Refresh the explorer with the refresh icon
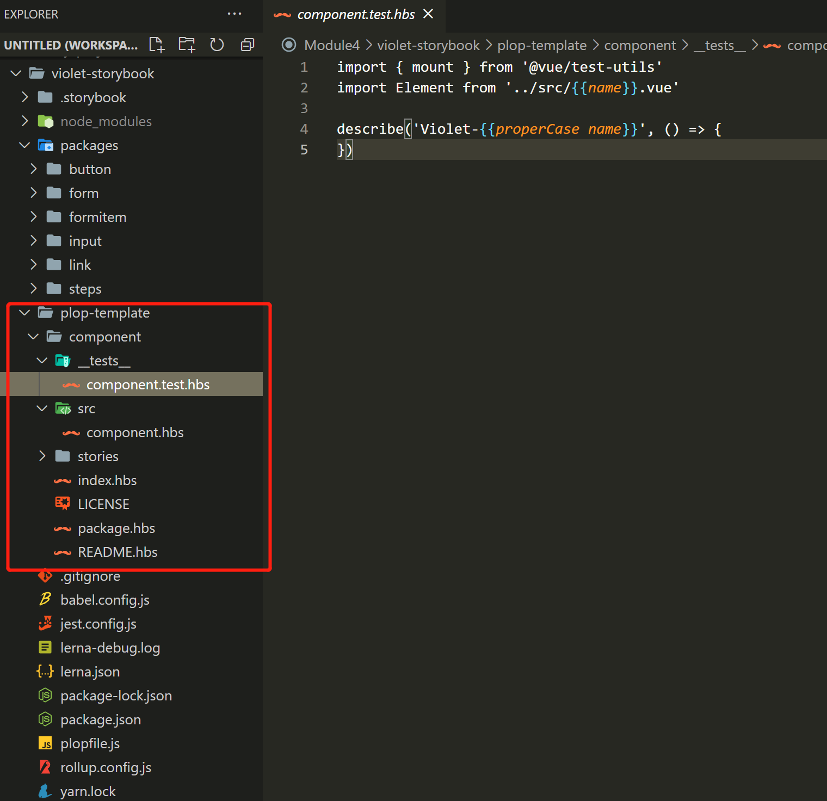 [x=217, y=45]
